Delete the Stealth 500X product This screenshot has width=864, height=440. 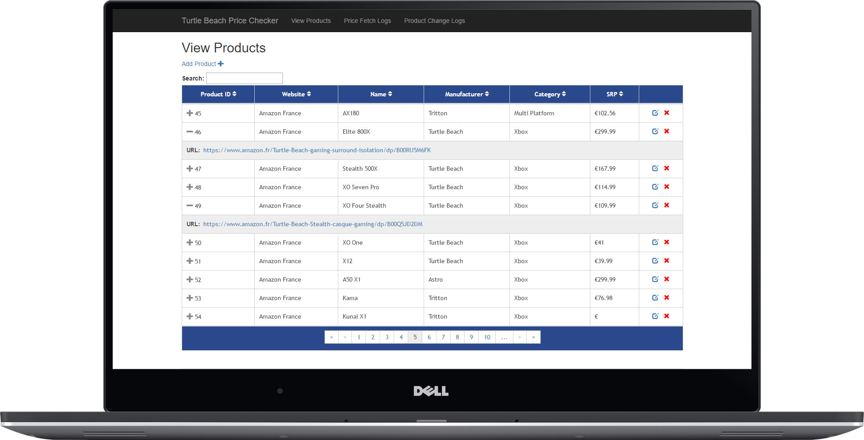[x=667, y=168]
